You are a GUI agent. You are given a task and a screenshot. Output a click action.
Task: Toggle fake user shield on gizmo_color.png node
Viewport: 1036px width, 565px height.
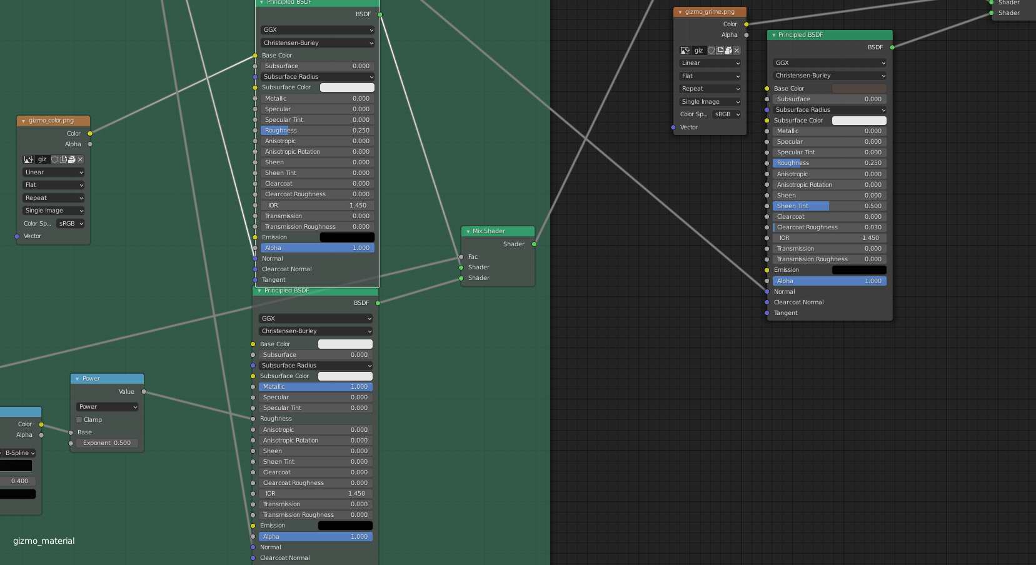54,159
